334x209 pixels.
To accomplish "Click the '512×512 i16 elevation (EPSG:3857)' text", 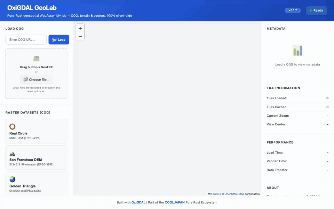I will pos(31,164).
